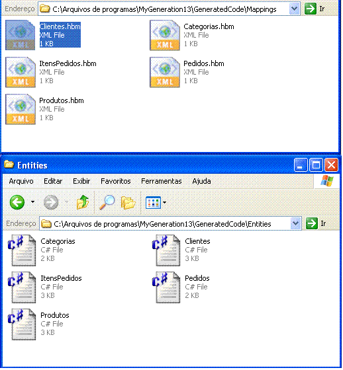Open the Arquivo menu
Viewport: 343px width, 370px height.
click(21, 181)
